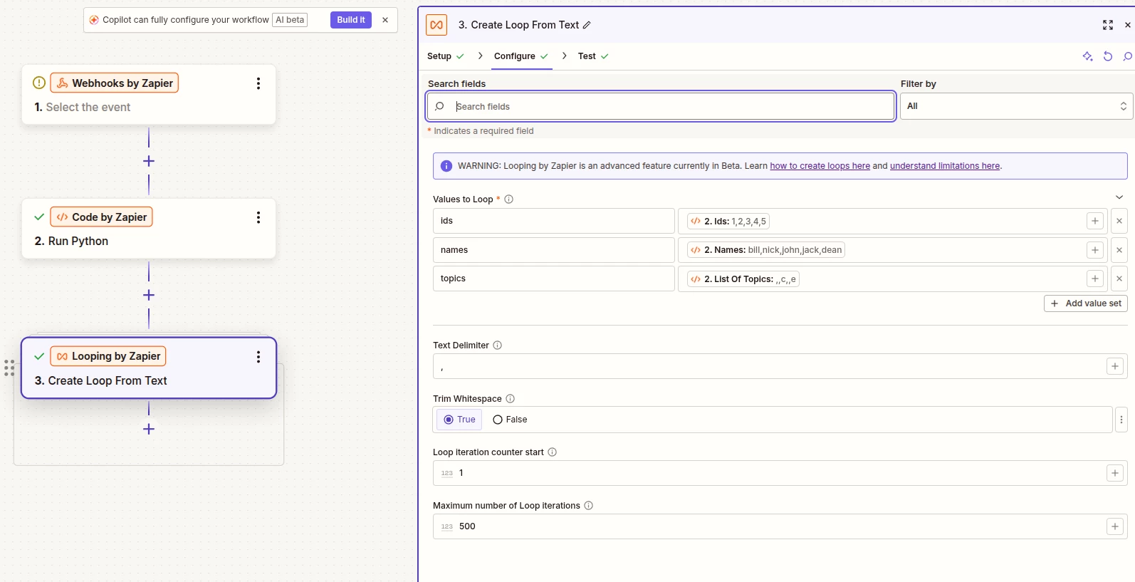Click the Looping app icon in the panel header
The width and height of the screenshot is (1135, 582).
click(x=436, y=25)
